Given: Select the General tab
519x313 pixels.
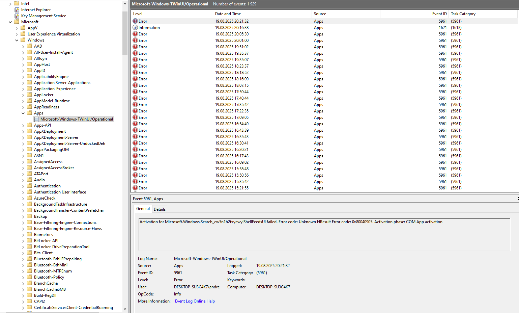Looking at the screenshot, I should [x=143, y=209].
